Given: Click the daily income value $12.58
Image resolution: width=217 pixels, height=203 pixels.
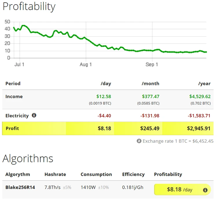Looking at the screenshot, I should [104, 97].
